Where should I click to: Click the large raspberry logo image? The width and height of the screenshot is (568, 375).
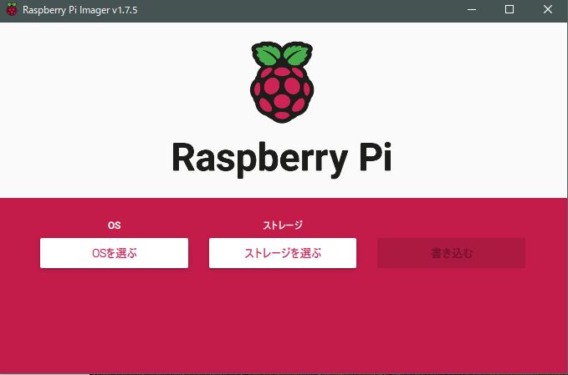[282, 83]
